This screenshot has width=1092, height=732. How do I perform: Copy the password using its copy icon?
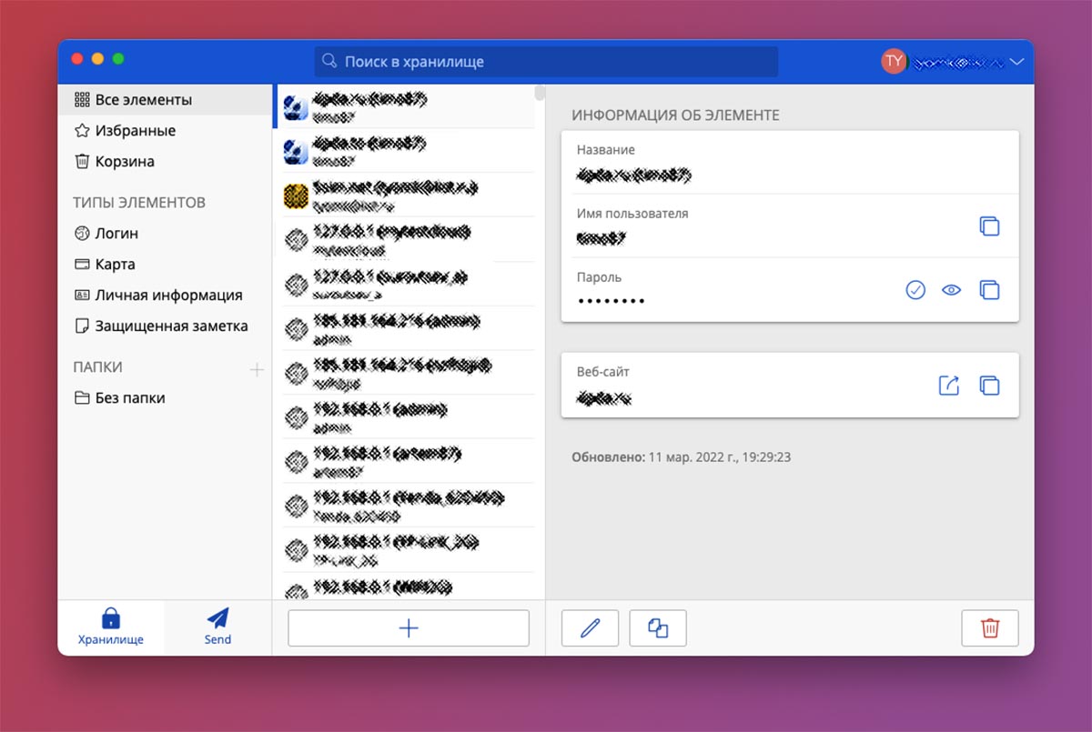pos(989,290)
